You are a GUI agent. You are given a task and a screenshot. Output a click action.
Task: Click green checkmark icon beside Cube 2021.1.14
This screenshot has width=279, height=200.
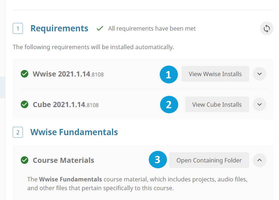25,105
